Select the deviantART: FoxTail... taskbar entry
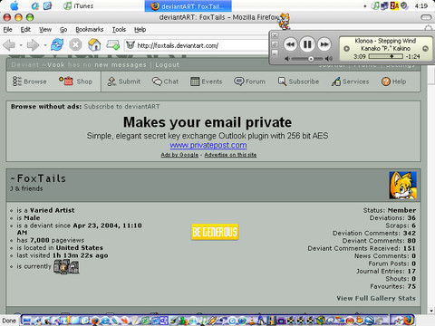 pos(188,6)
